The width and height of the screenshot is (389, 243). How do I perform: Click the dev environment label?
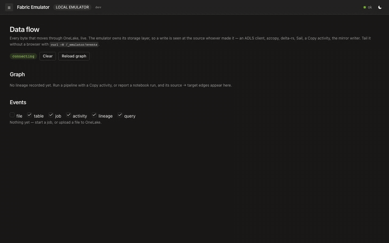click(x=98, y=7)
